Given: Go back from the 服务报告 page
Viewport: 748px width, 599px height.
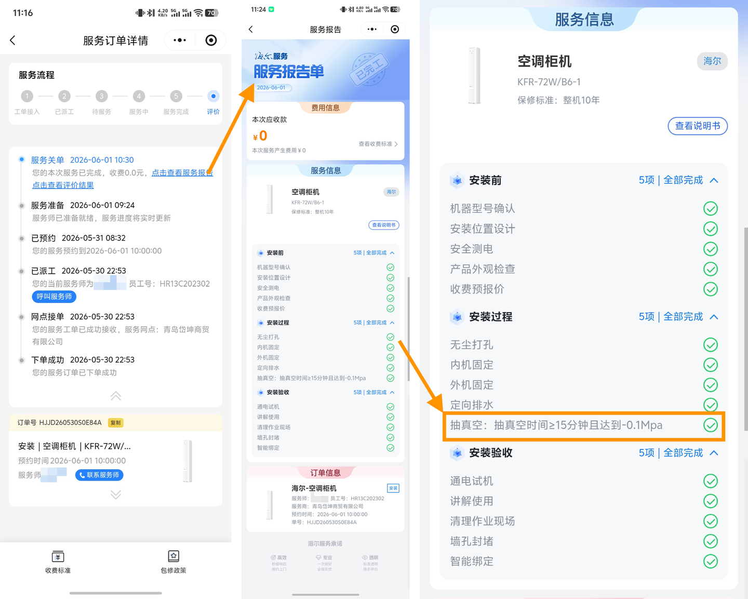Looking at the screenshot, I should point(251,29).
